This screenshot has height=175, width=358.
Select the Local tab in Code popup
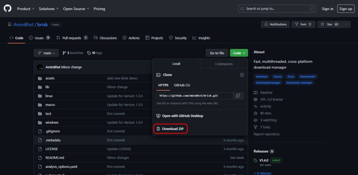tap(176, 64)
